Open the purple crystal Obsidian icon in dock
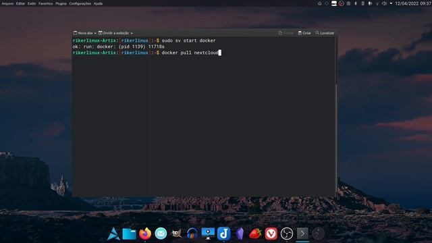 240,234
